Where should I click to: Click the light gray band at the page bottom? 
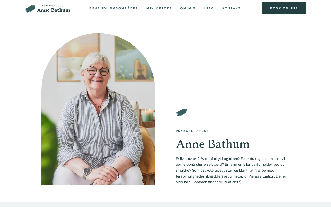click(165, 204)
